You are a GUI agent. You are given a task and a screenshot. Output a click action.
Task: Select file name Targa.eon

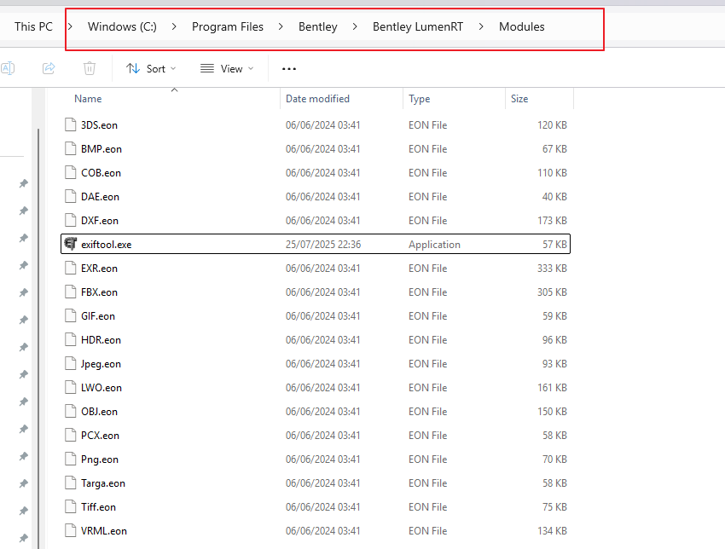103,483
